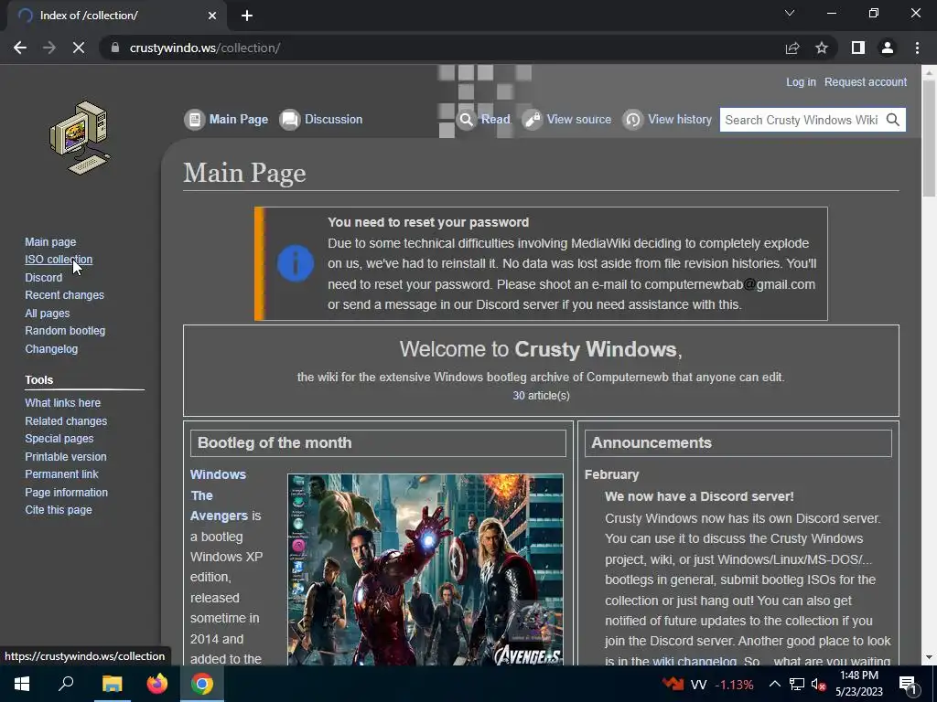Open the Windows Start menu
Screen dimensions: 937x702
tap(22, 684)
